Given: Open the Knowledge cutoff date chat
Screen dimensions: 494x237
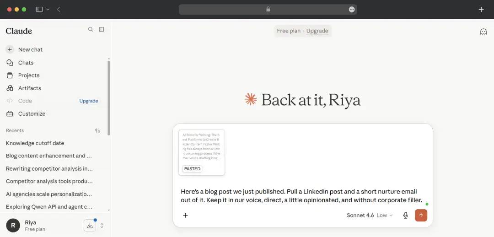Looking at the screenshot, I should tap(35, 143).
